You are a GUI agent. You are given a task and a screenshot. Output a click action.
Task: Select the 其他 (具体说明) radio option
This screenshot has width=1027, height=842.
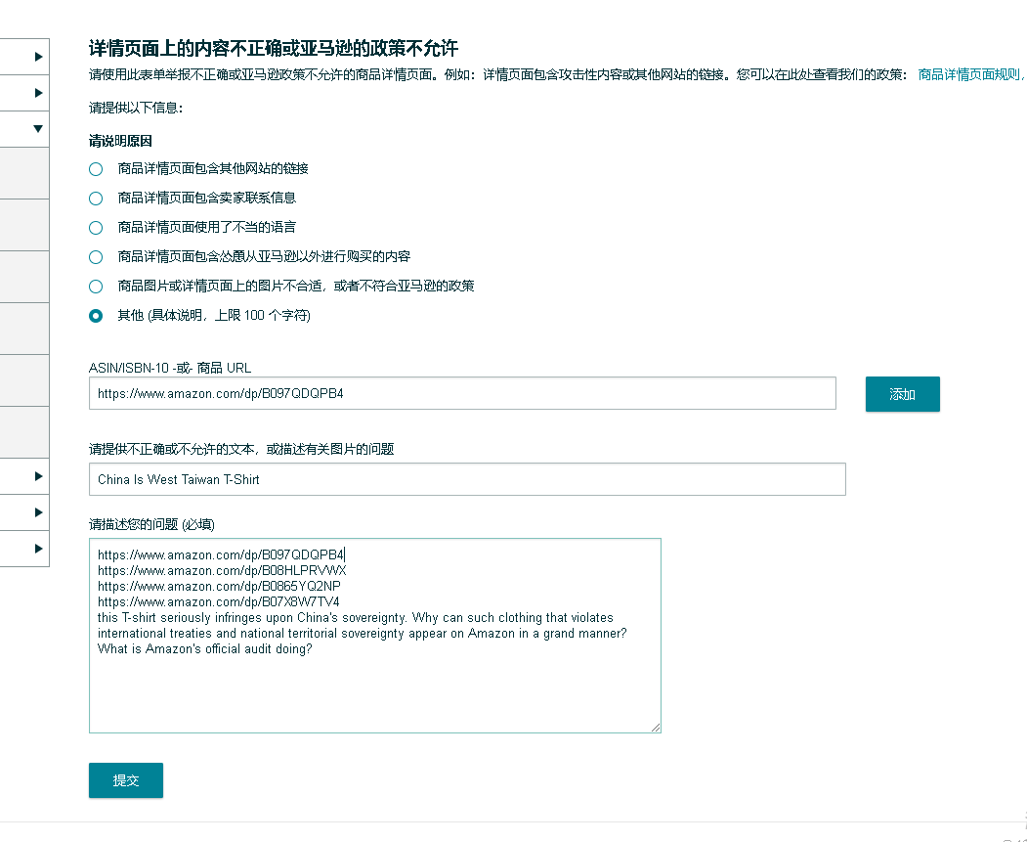coord(96,316)
